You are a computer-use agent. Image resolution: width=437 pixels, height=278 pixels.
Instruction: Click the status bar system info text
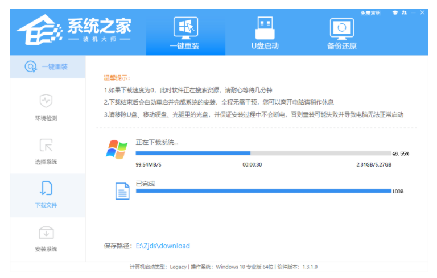click(224, 267)
